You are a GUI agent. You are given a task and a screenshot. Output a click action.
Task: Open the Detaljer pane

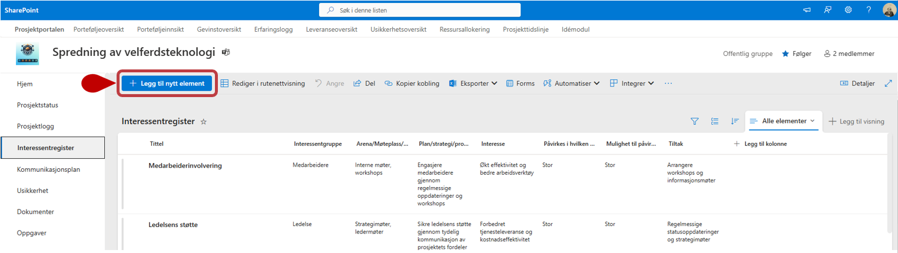[857, 84]
